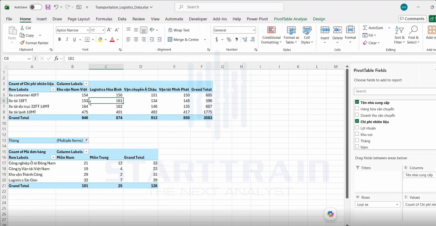Check the Lợi nhuận field checkbox
The image size is (436, 226).
pos(357,128)
